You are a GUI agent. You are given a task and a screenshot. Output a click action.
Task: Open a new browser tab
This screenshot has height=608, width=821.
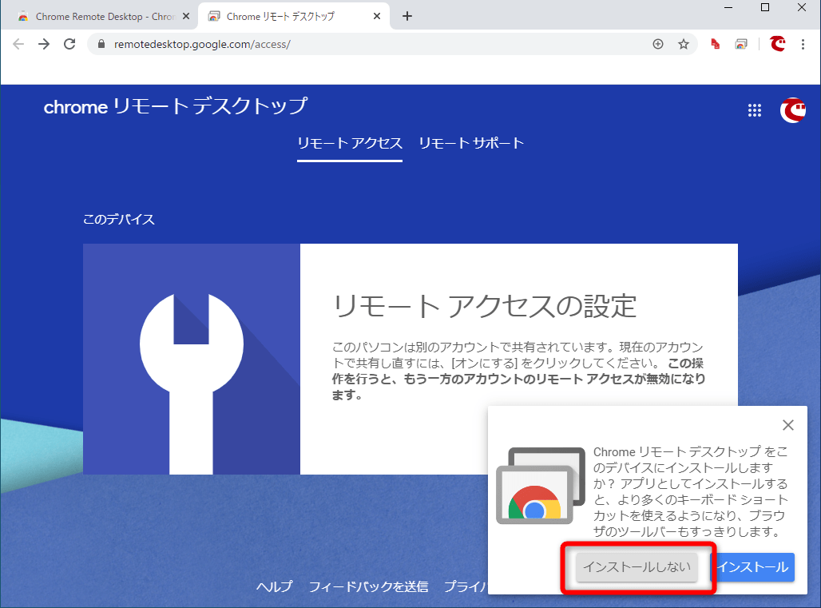tap(407, 15)
